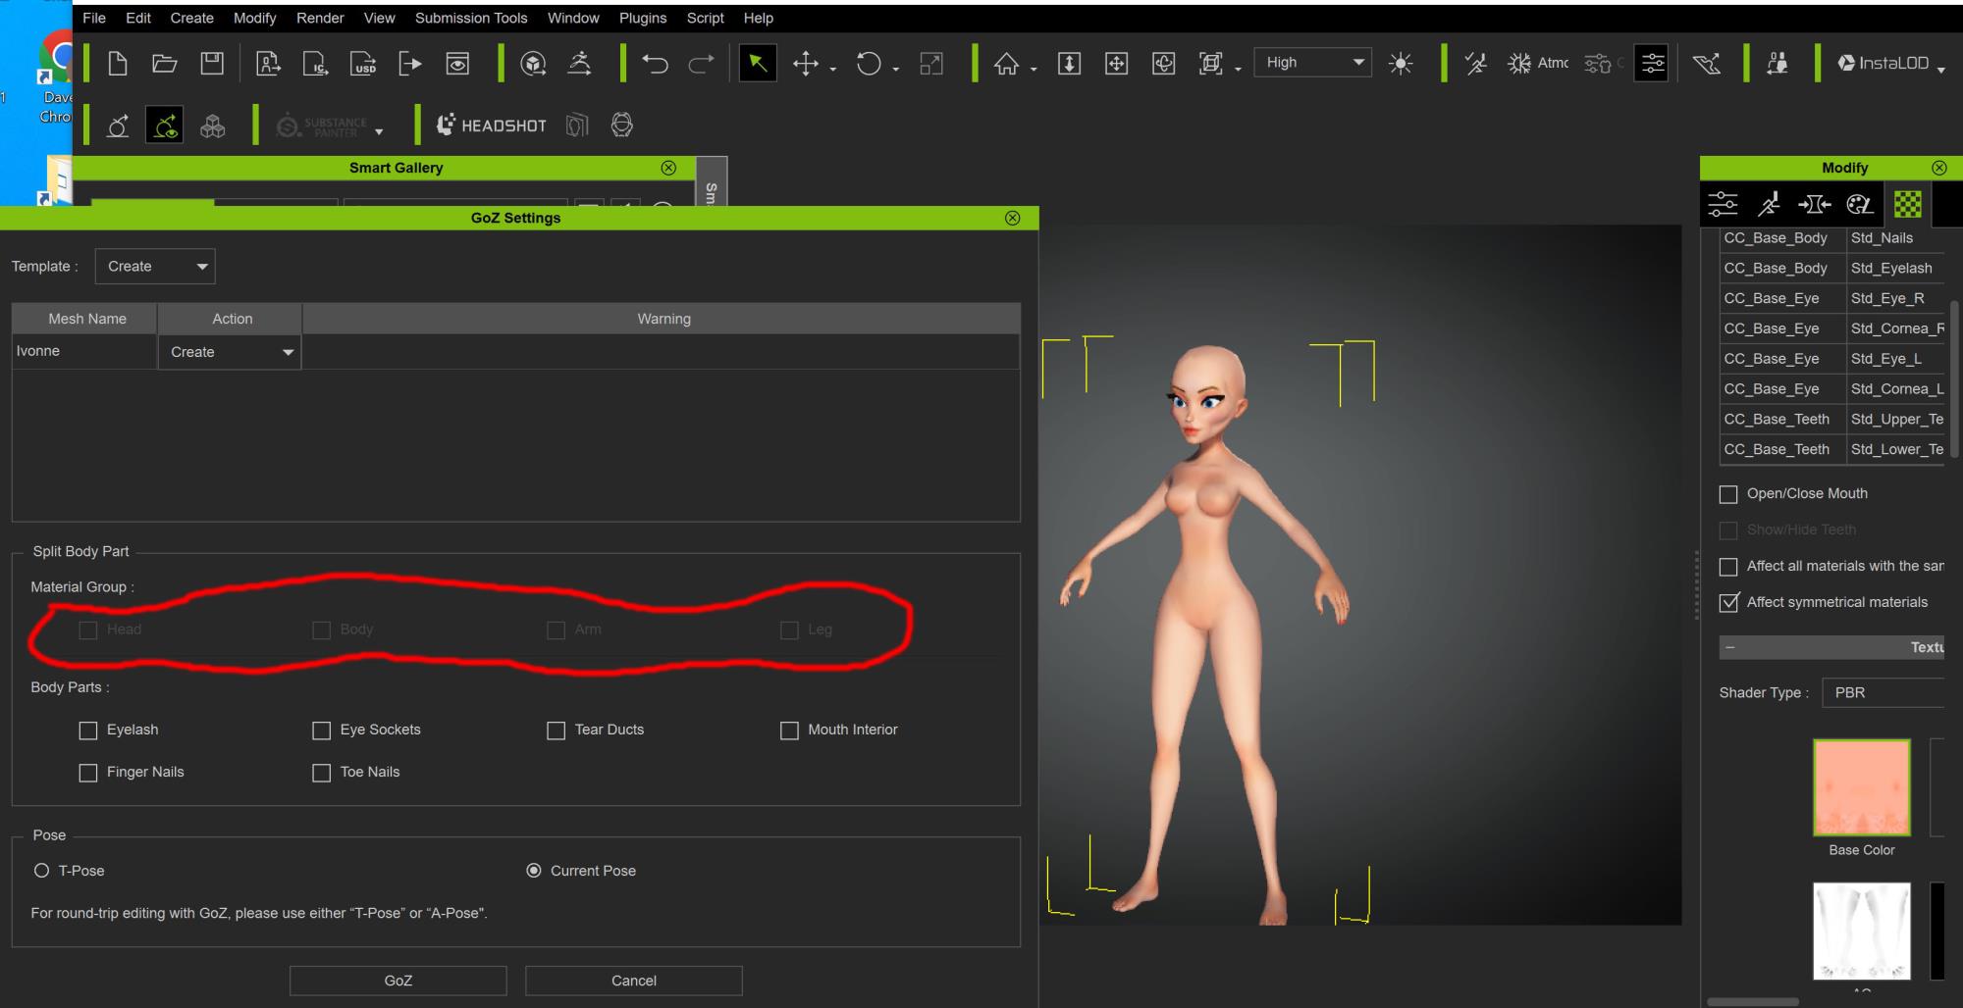This screenshot has width=1963, height=1008.
Task: Open the InstaLOD tool
Action: coord(1883,63)
